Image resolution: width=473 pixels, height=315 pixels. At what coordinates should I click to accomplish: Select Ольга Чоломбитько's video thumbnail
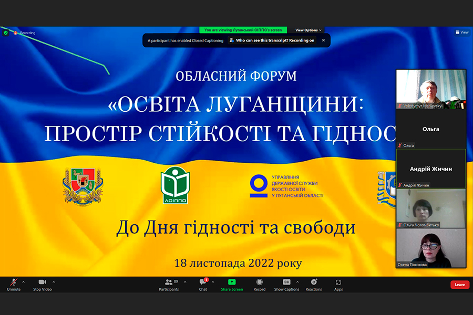click(431, 208)
